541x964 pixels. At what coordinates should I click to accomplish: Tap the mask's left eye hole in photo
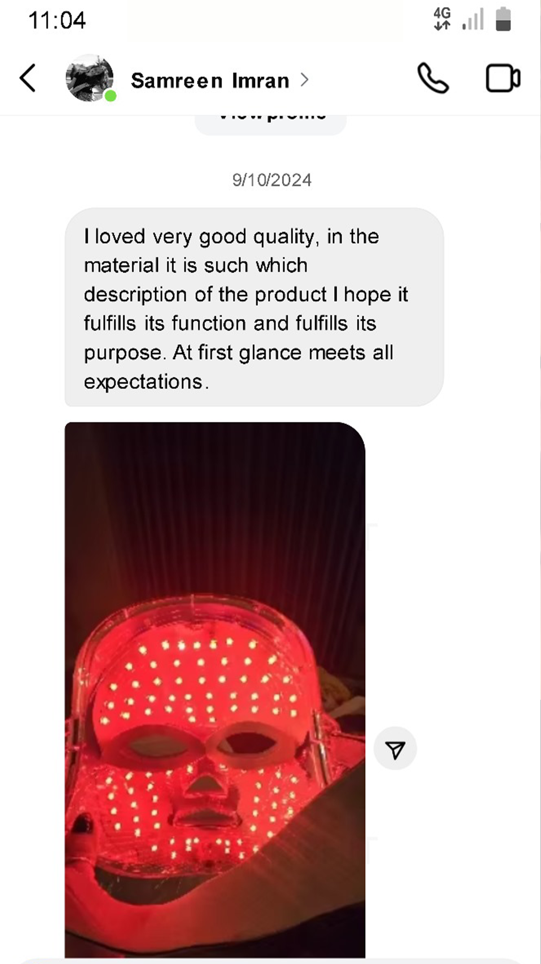tap(158, 745)
